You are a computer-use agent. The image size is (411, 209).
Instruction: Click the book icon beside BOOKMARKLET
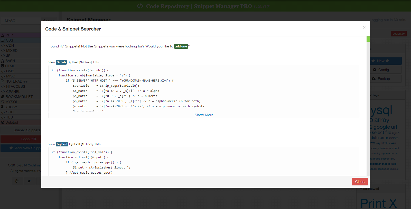click(3, 97)
